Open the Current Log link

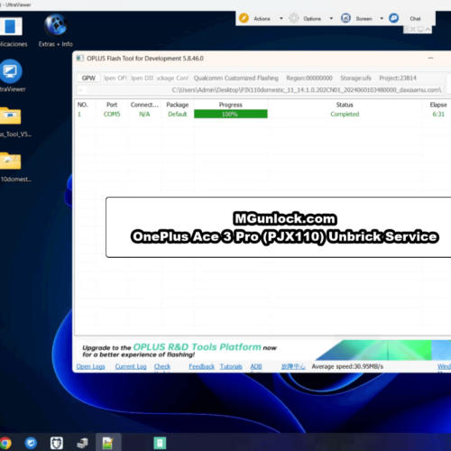pyautogui.click(x=131, y=366)
